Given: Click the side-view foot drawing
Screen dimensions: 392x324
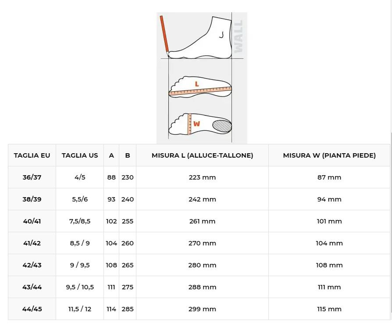Looking at the screenshot, I should coord(200,38).
